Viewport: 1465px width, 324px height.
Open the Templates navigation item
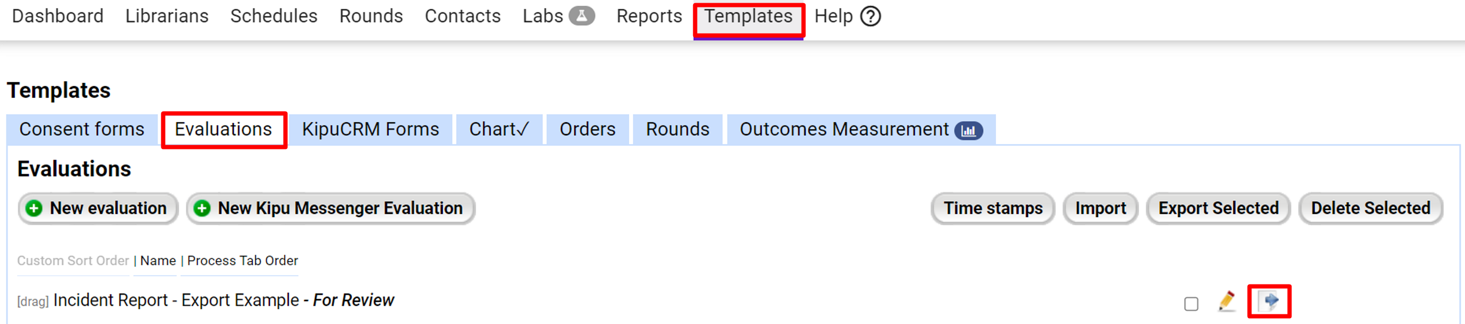point(748,17)
